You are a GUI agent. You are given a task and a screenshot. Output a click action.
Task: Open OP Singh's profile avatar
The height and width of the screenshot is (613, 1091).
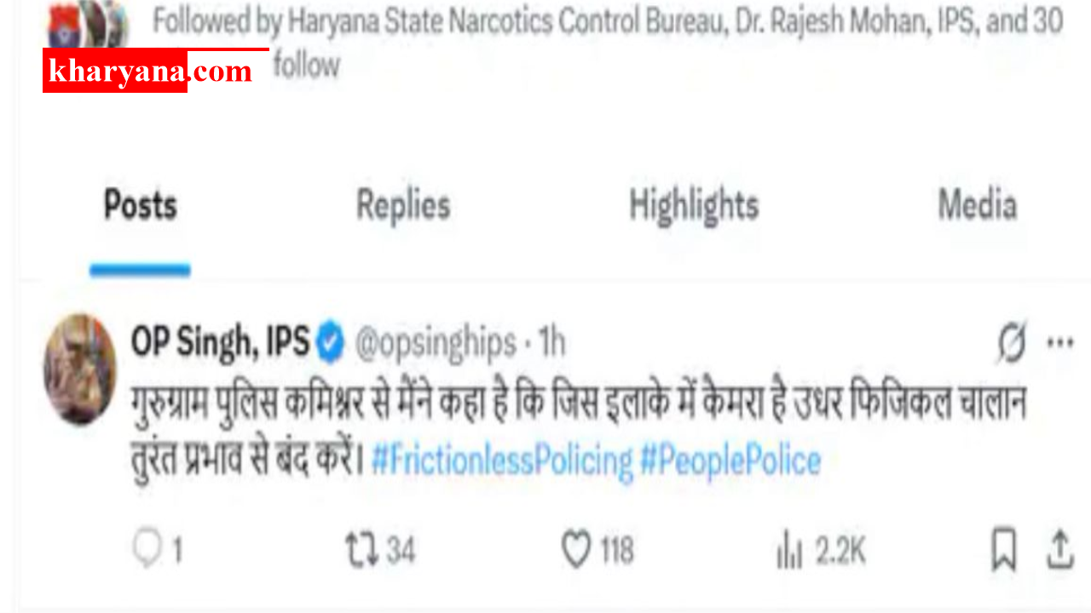coord(79,369)
